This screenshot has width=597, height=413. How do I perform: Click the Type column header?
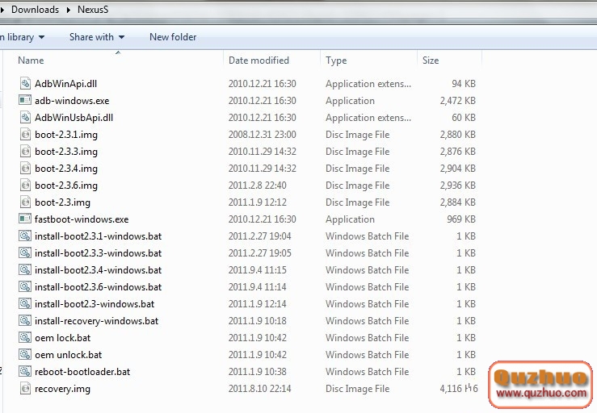coord(336,60)
